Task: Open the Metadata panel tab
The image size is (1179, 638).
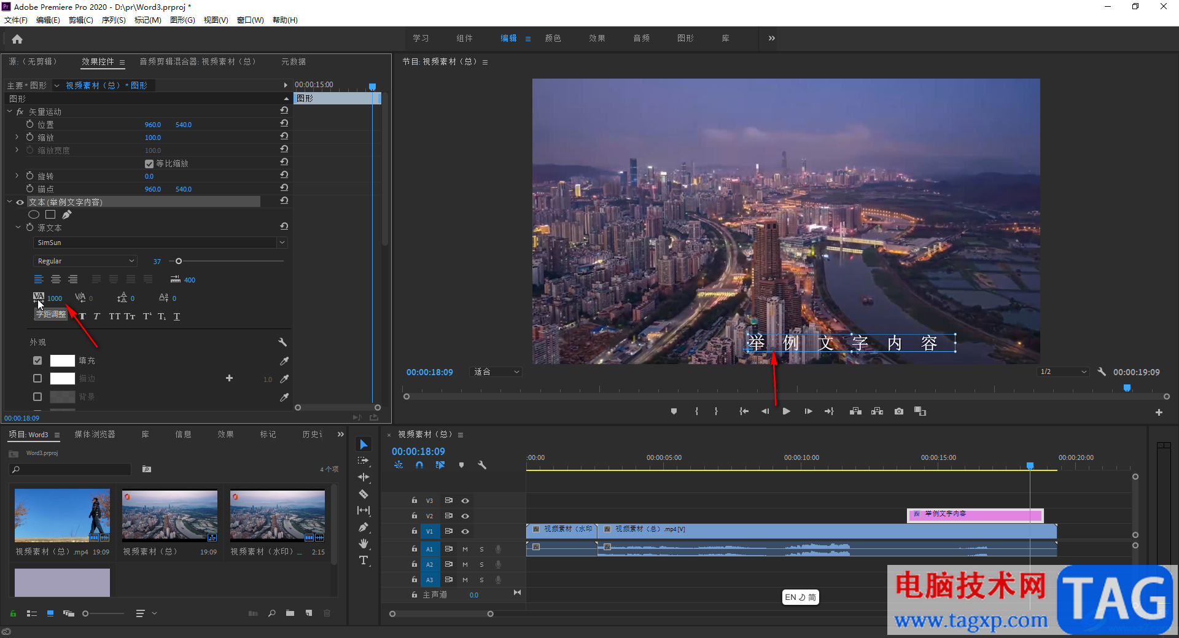Action: [294, 61]
